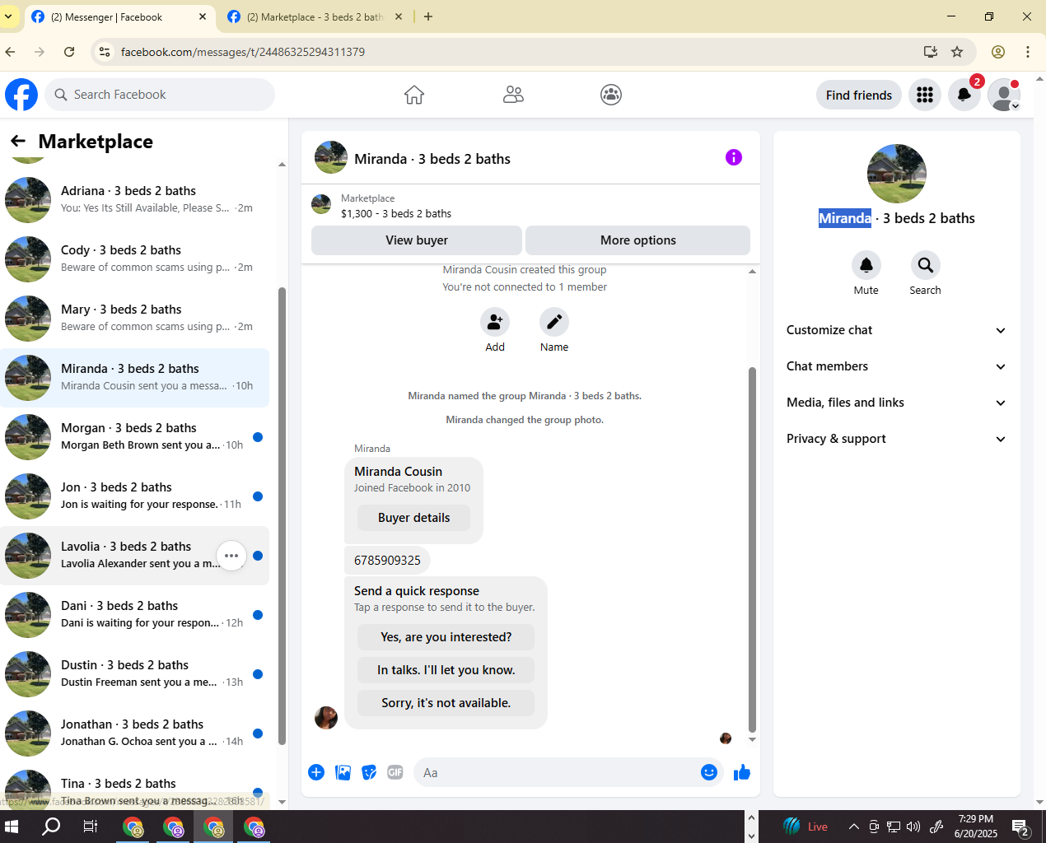Open the Home feed icon
Image resolution: width=1046 pixels, height=843 pixels.
click(x=414, y=95)
